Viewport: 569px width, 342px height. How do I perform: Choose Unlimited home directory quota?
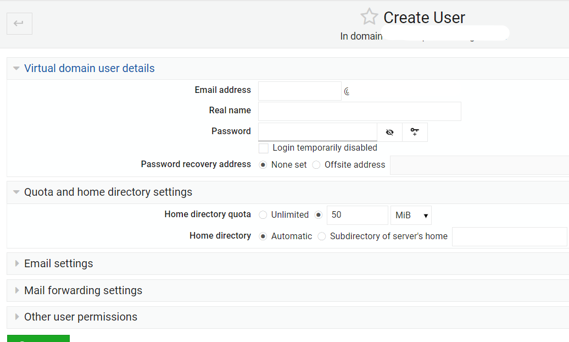pos(263,215)
